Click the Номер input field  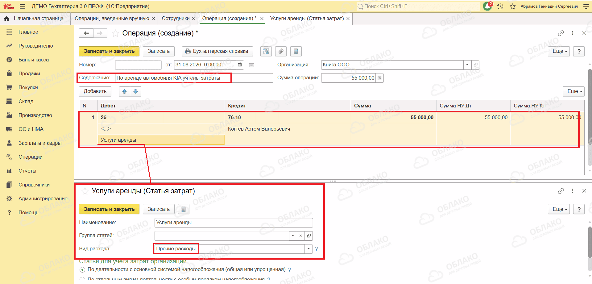(x=138, y=65)
